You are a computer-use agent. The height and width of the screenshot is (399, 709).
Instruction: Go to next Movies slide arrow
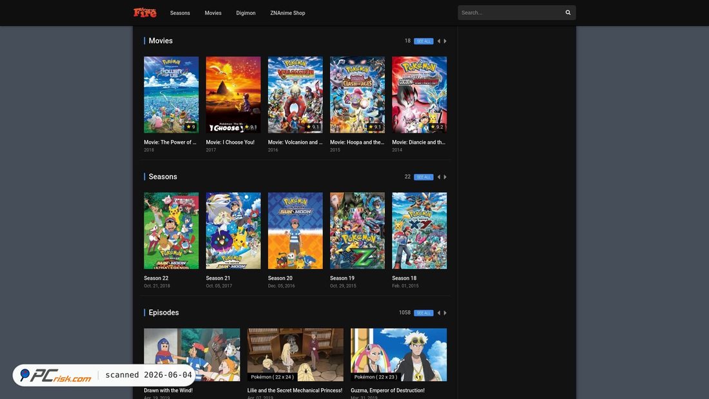(x=445, y=41)
